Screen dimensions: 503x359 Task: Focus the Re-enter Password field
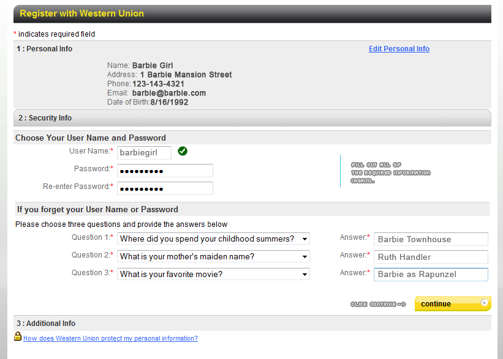(x=165, y=188)
